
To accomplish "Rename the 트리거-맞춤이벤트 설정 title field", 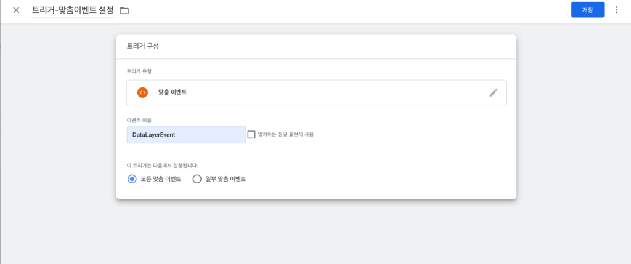I will point(73,10).
